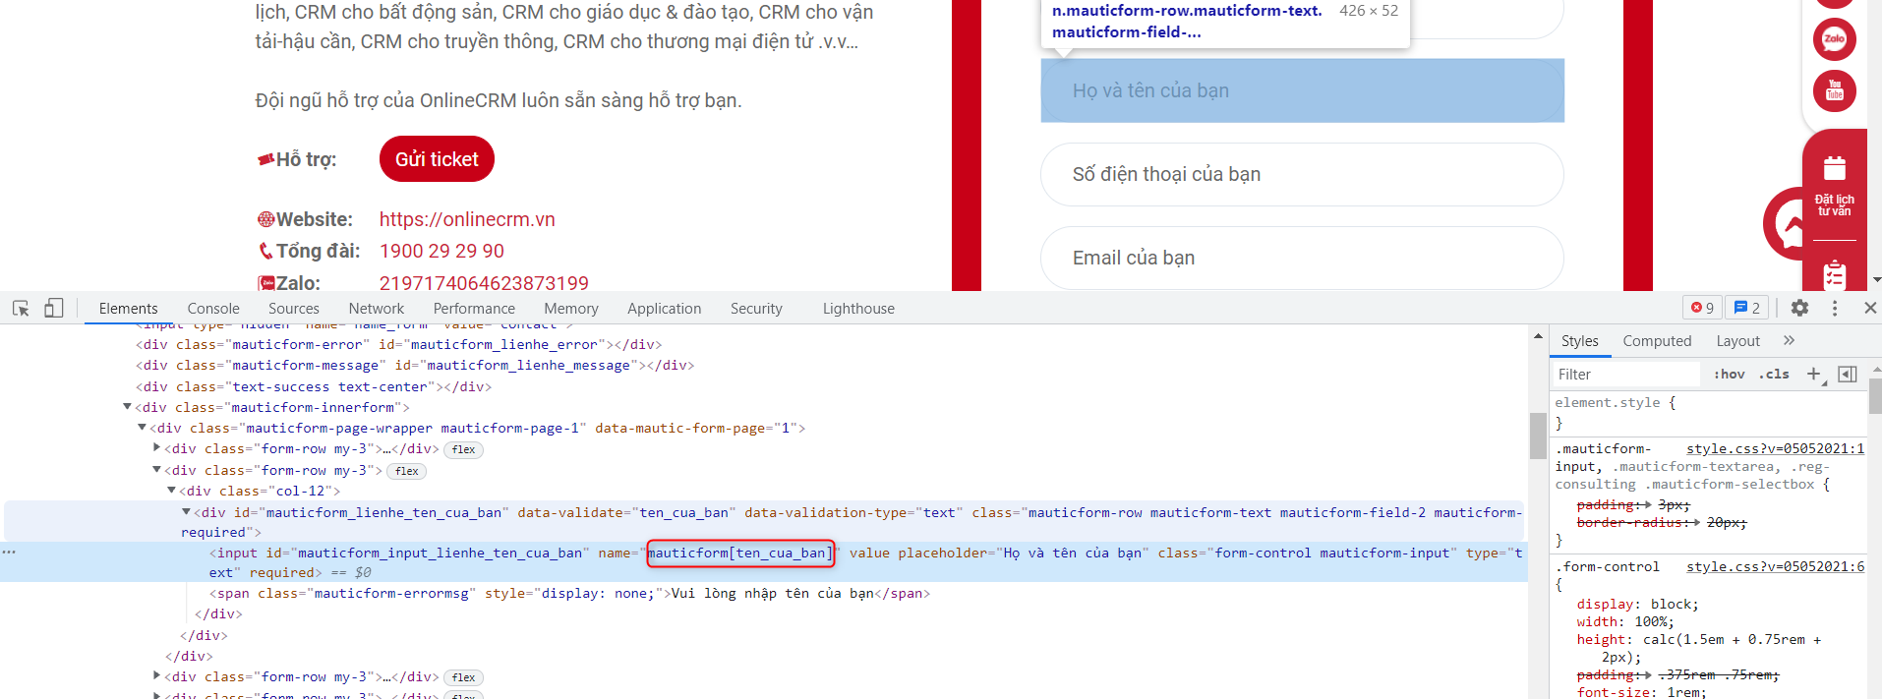Click the Họ và tên của bạn field
This screenshot has width=1882, height=699.
tap(1302, 90)
